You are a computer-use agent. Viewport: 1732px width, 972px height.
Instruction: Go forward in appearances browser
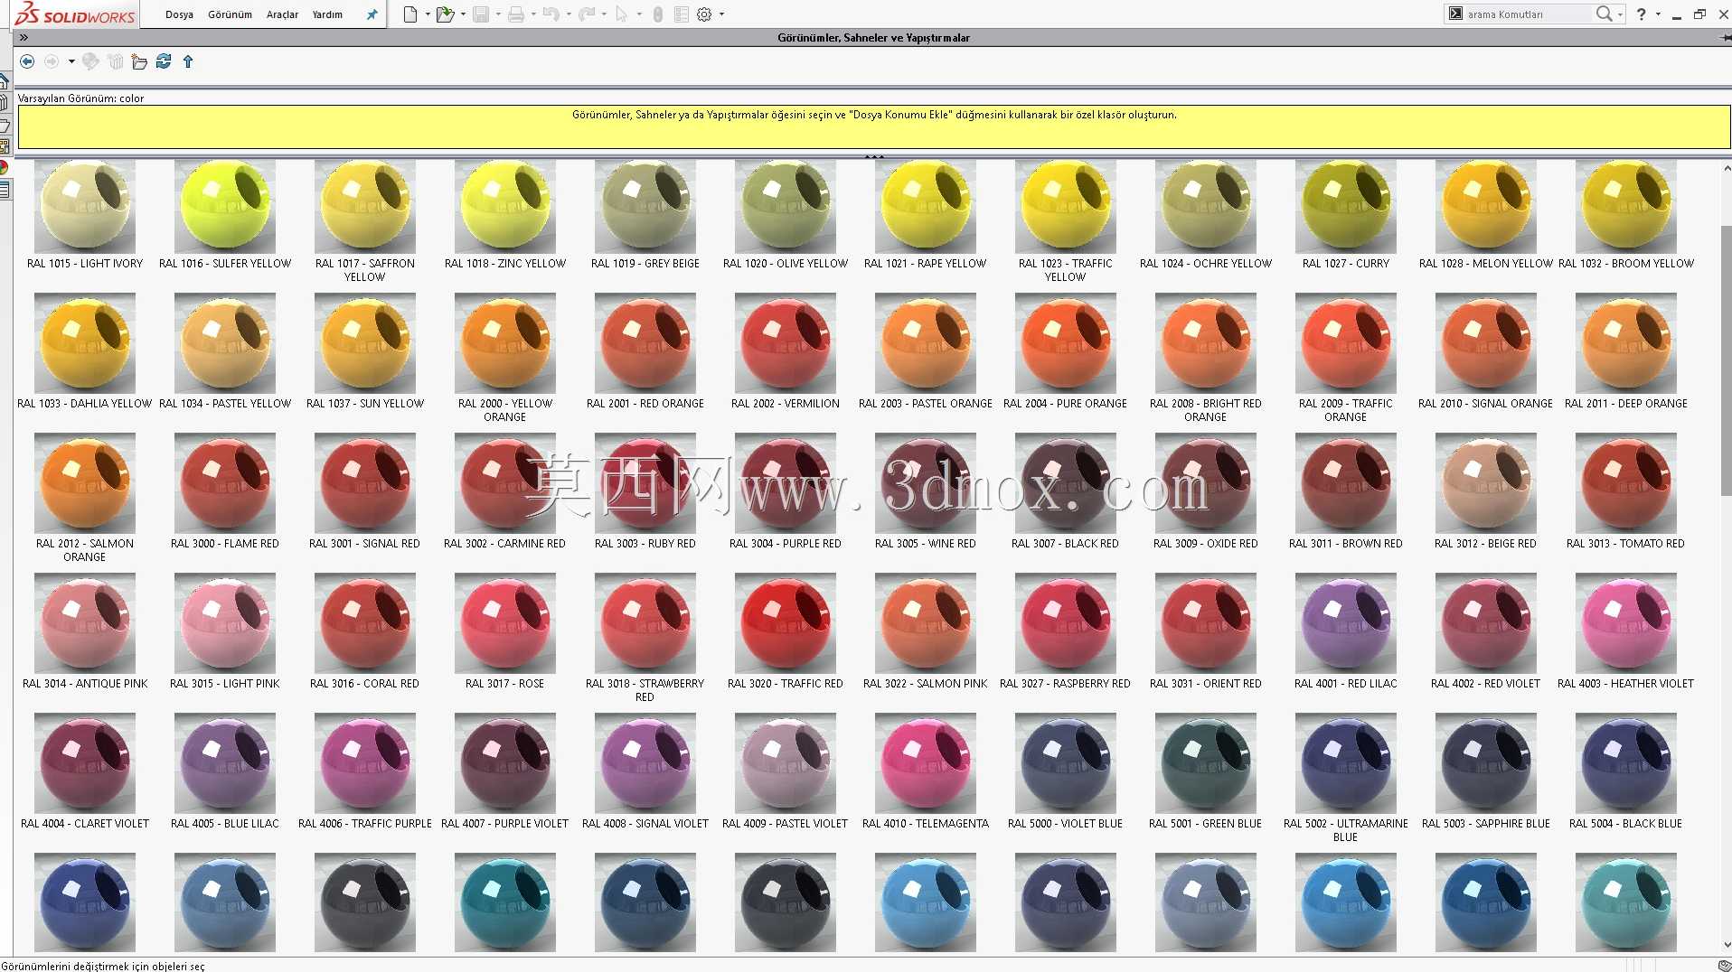click(x=52, y=61)
